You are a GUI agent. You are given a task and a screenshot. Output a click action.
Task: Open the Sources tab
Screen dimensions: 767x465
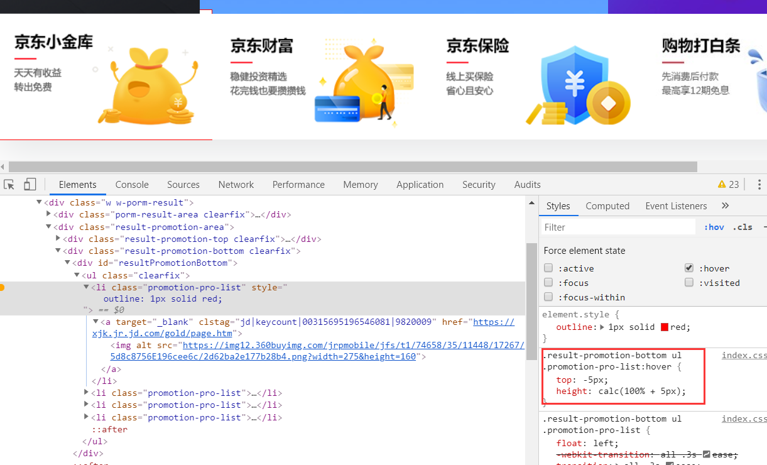point(183,185)
